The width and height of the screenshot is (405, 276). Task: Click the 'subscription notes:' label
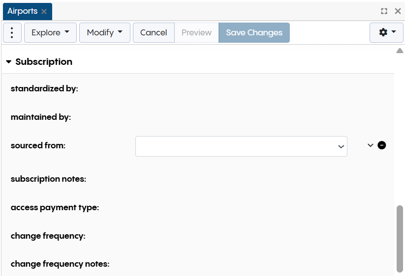coord(48,179)
